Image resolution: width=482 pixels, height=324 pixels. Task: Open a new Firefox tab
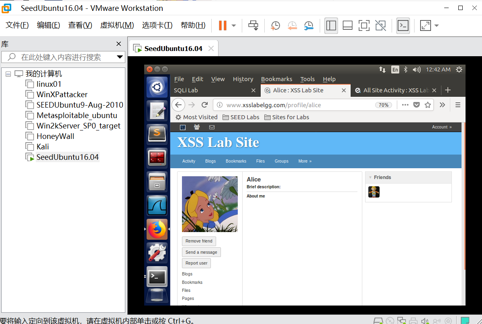(x=448, y=90)
